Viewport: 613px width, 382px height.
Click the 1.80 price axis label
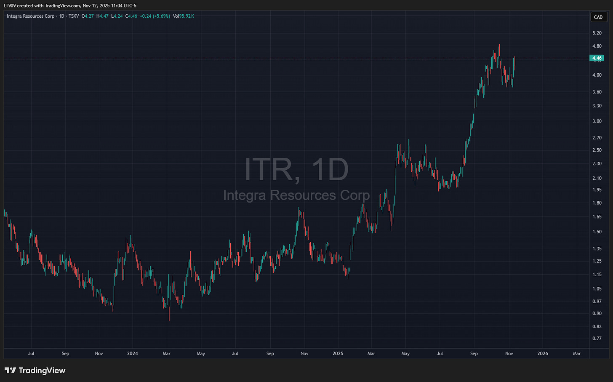pyautogui.click(x=597, y=203)
